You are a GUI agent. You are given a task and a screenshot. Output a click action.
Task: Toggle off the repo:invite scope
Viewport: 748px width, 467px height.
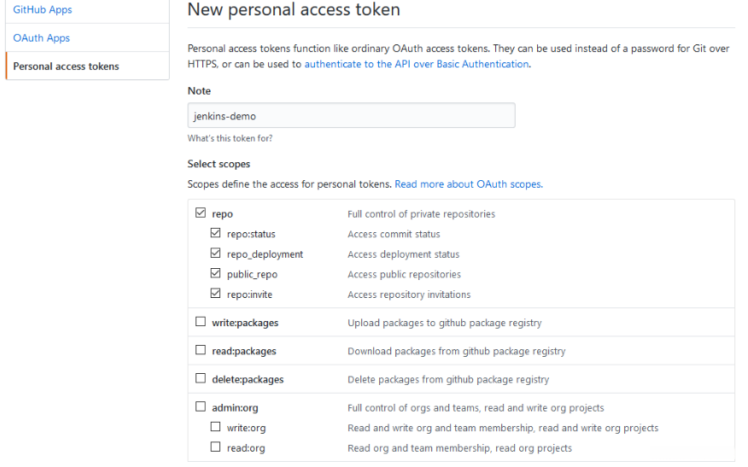tap(216, 295)
